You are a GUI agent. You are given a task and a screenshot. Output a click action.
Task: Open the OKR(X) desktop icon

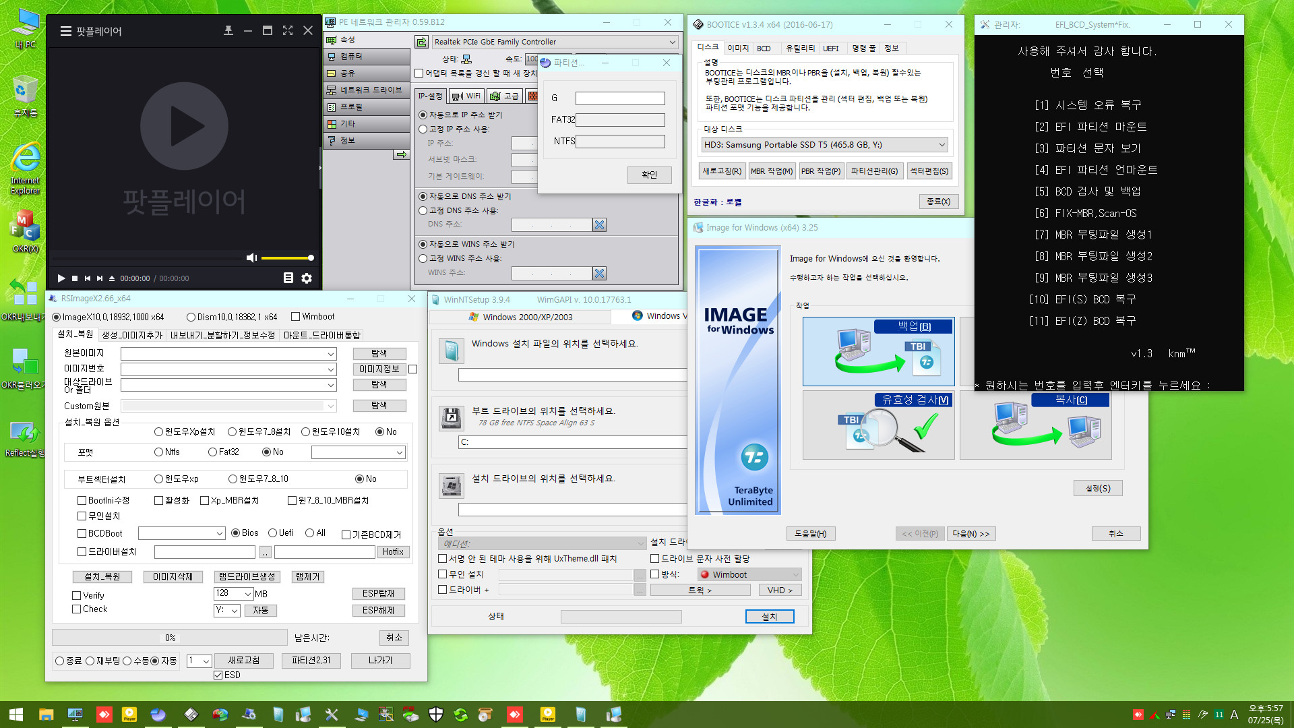pyautogui.click(x=25, y=231)
